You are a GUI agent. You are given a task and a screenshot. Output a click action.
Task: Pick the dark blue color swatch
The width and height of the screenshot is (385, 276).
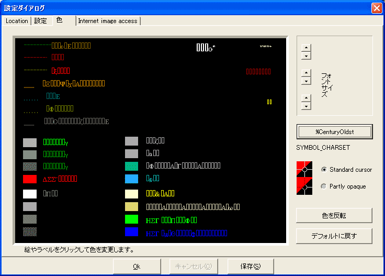[131, 232]
